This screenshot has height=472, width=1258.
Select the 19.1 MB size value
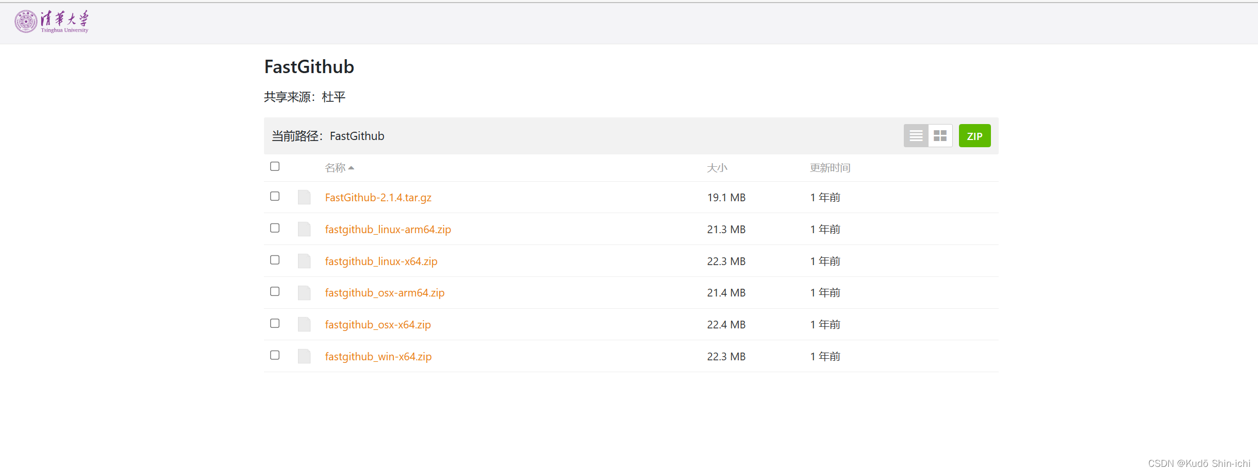tap(726, 198)
